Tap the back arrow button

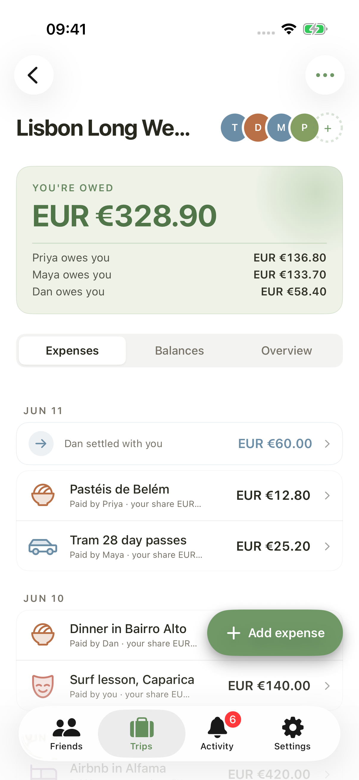[x=34, y=75]
